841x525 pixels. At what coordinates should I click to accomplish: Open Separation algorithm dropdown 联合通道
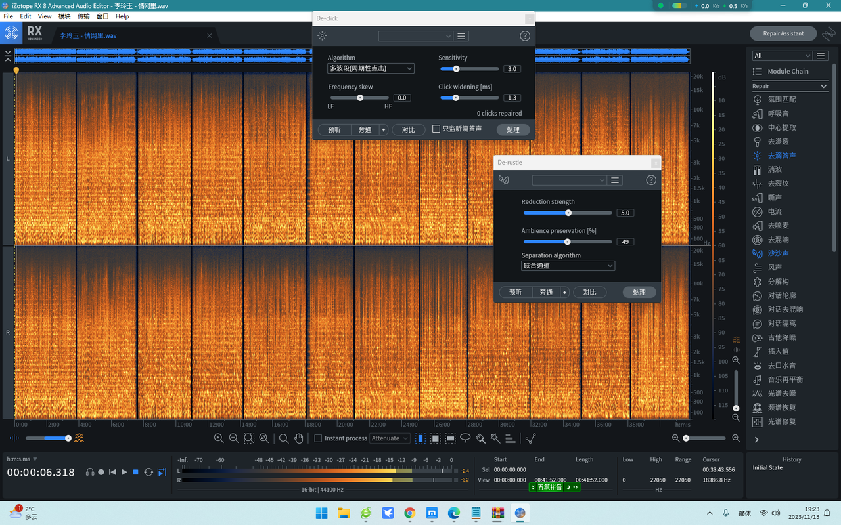pyautogui.click(x=568, y=266)
